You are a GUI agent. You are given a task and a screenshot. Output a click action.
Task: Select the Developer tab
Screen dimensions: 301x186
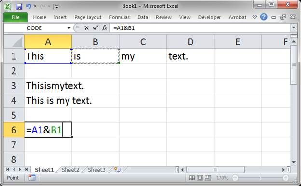point(209,17)
